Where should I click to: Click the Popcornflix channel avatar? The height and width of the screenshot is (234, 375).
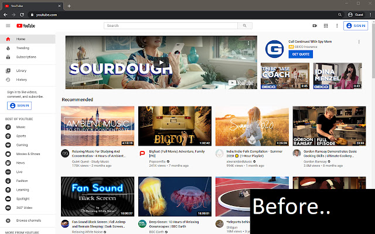[x=142, y=153]
